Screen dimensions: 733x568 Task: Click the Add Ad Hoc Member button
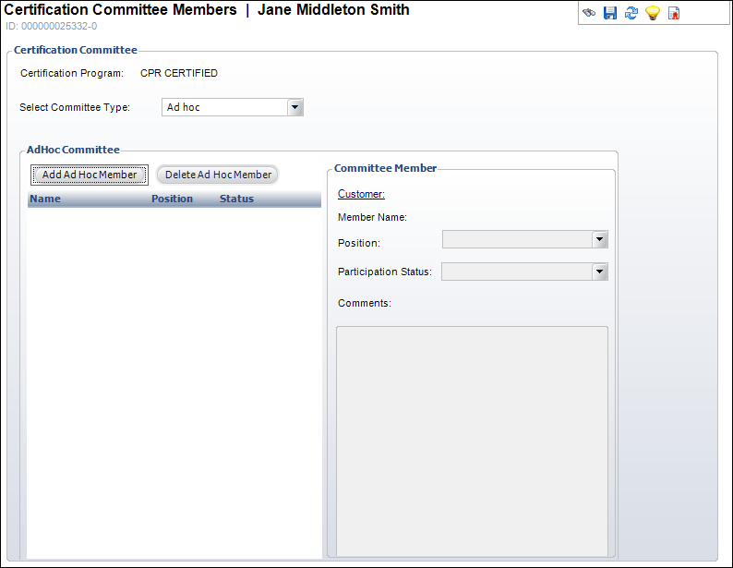[90, 175]
